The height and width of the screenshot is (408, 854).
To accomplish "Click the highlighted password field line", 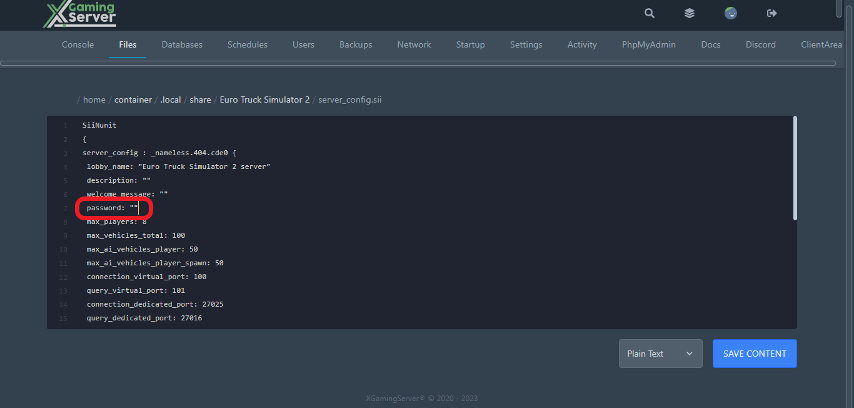I will (x=111, y=207).
